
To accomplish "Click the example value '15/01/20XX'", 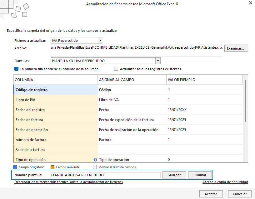I will tap(177, 110).
